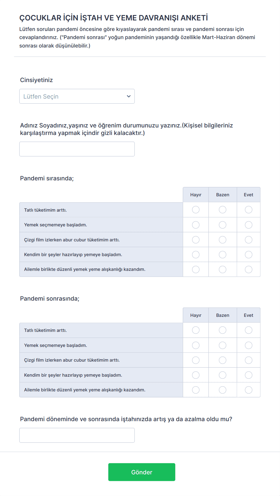Choose Evet for Kendim bir şeyler hazırlayıp under Pandemi sonrasında
Image resolution: width=280 pixels, height=496 pixels.
248,375
